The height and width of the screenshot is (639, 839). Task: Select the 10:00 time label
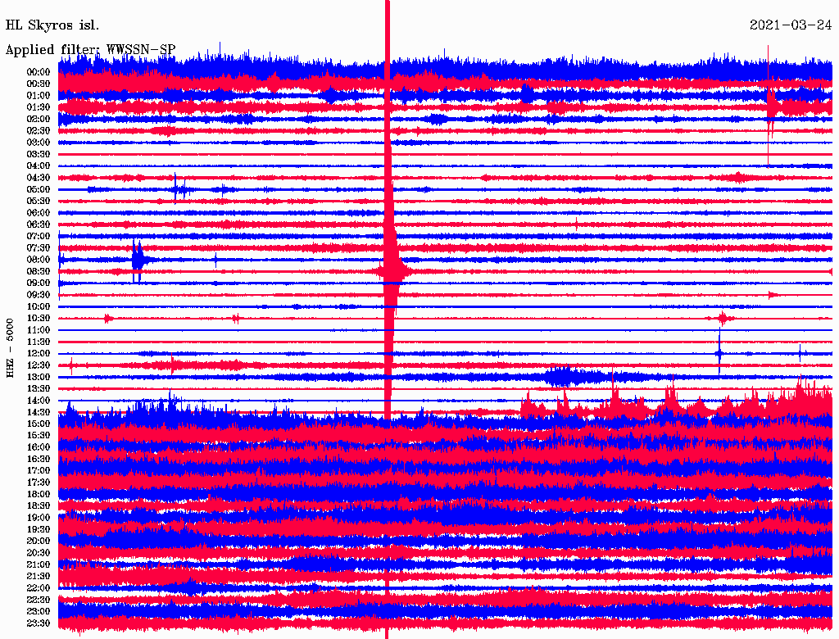[39, 306]
